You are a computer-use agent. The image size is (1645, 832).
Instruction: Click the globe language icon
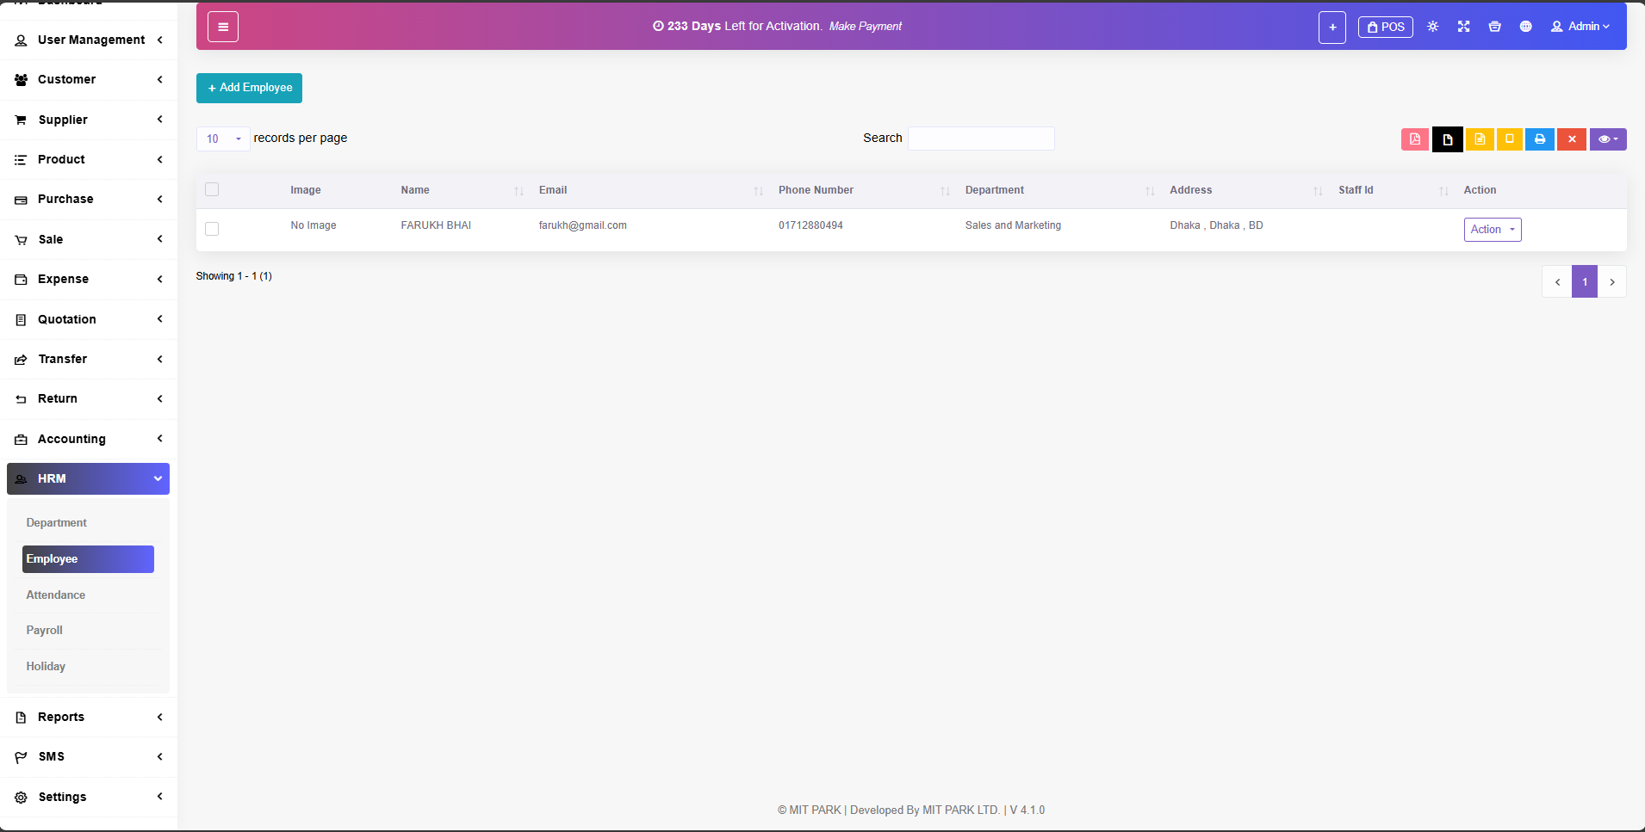tap(1525, 27)
